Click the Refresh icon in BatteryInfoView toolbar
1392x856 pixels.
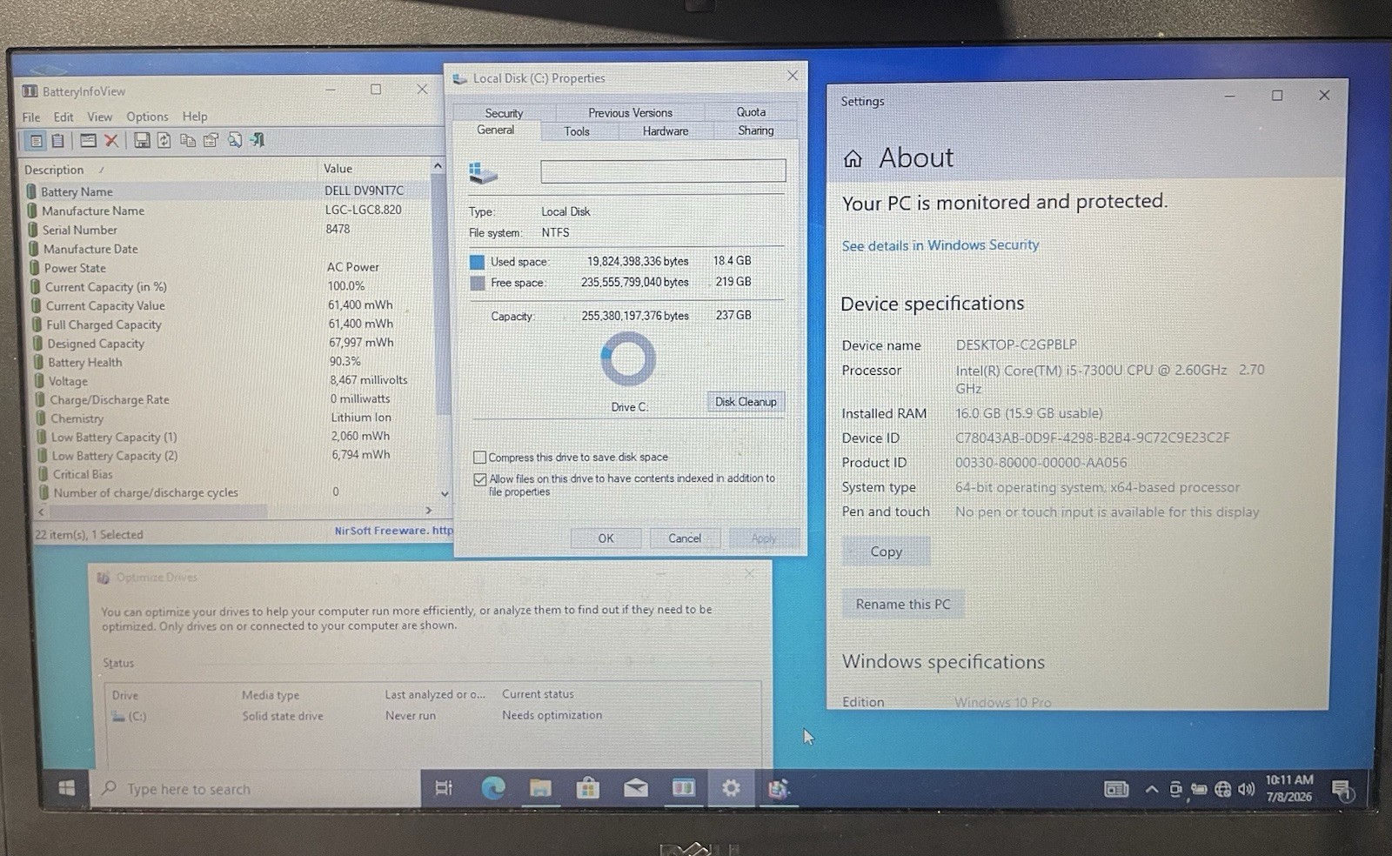(164, 140)
